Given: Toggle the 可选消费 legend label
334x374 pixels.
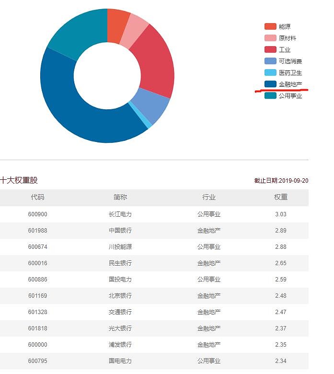Looking at the screenshot, I should coord(290,61).
